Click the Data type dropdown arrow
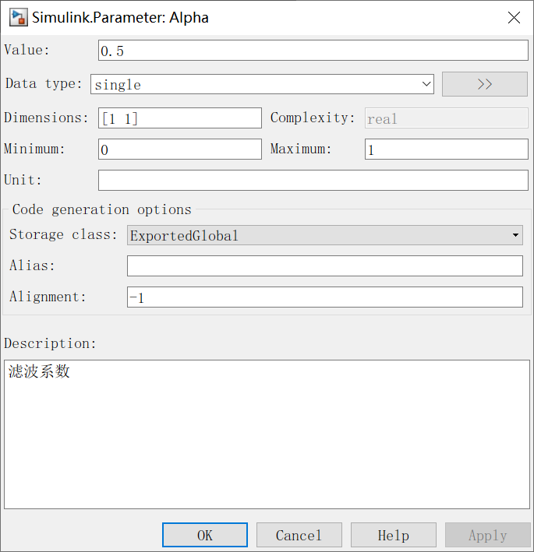This screenshot has height=552, width=534. (x=426, y=84)
